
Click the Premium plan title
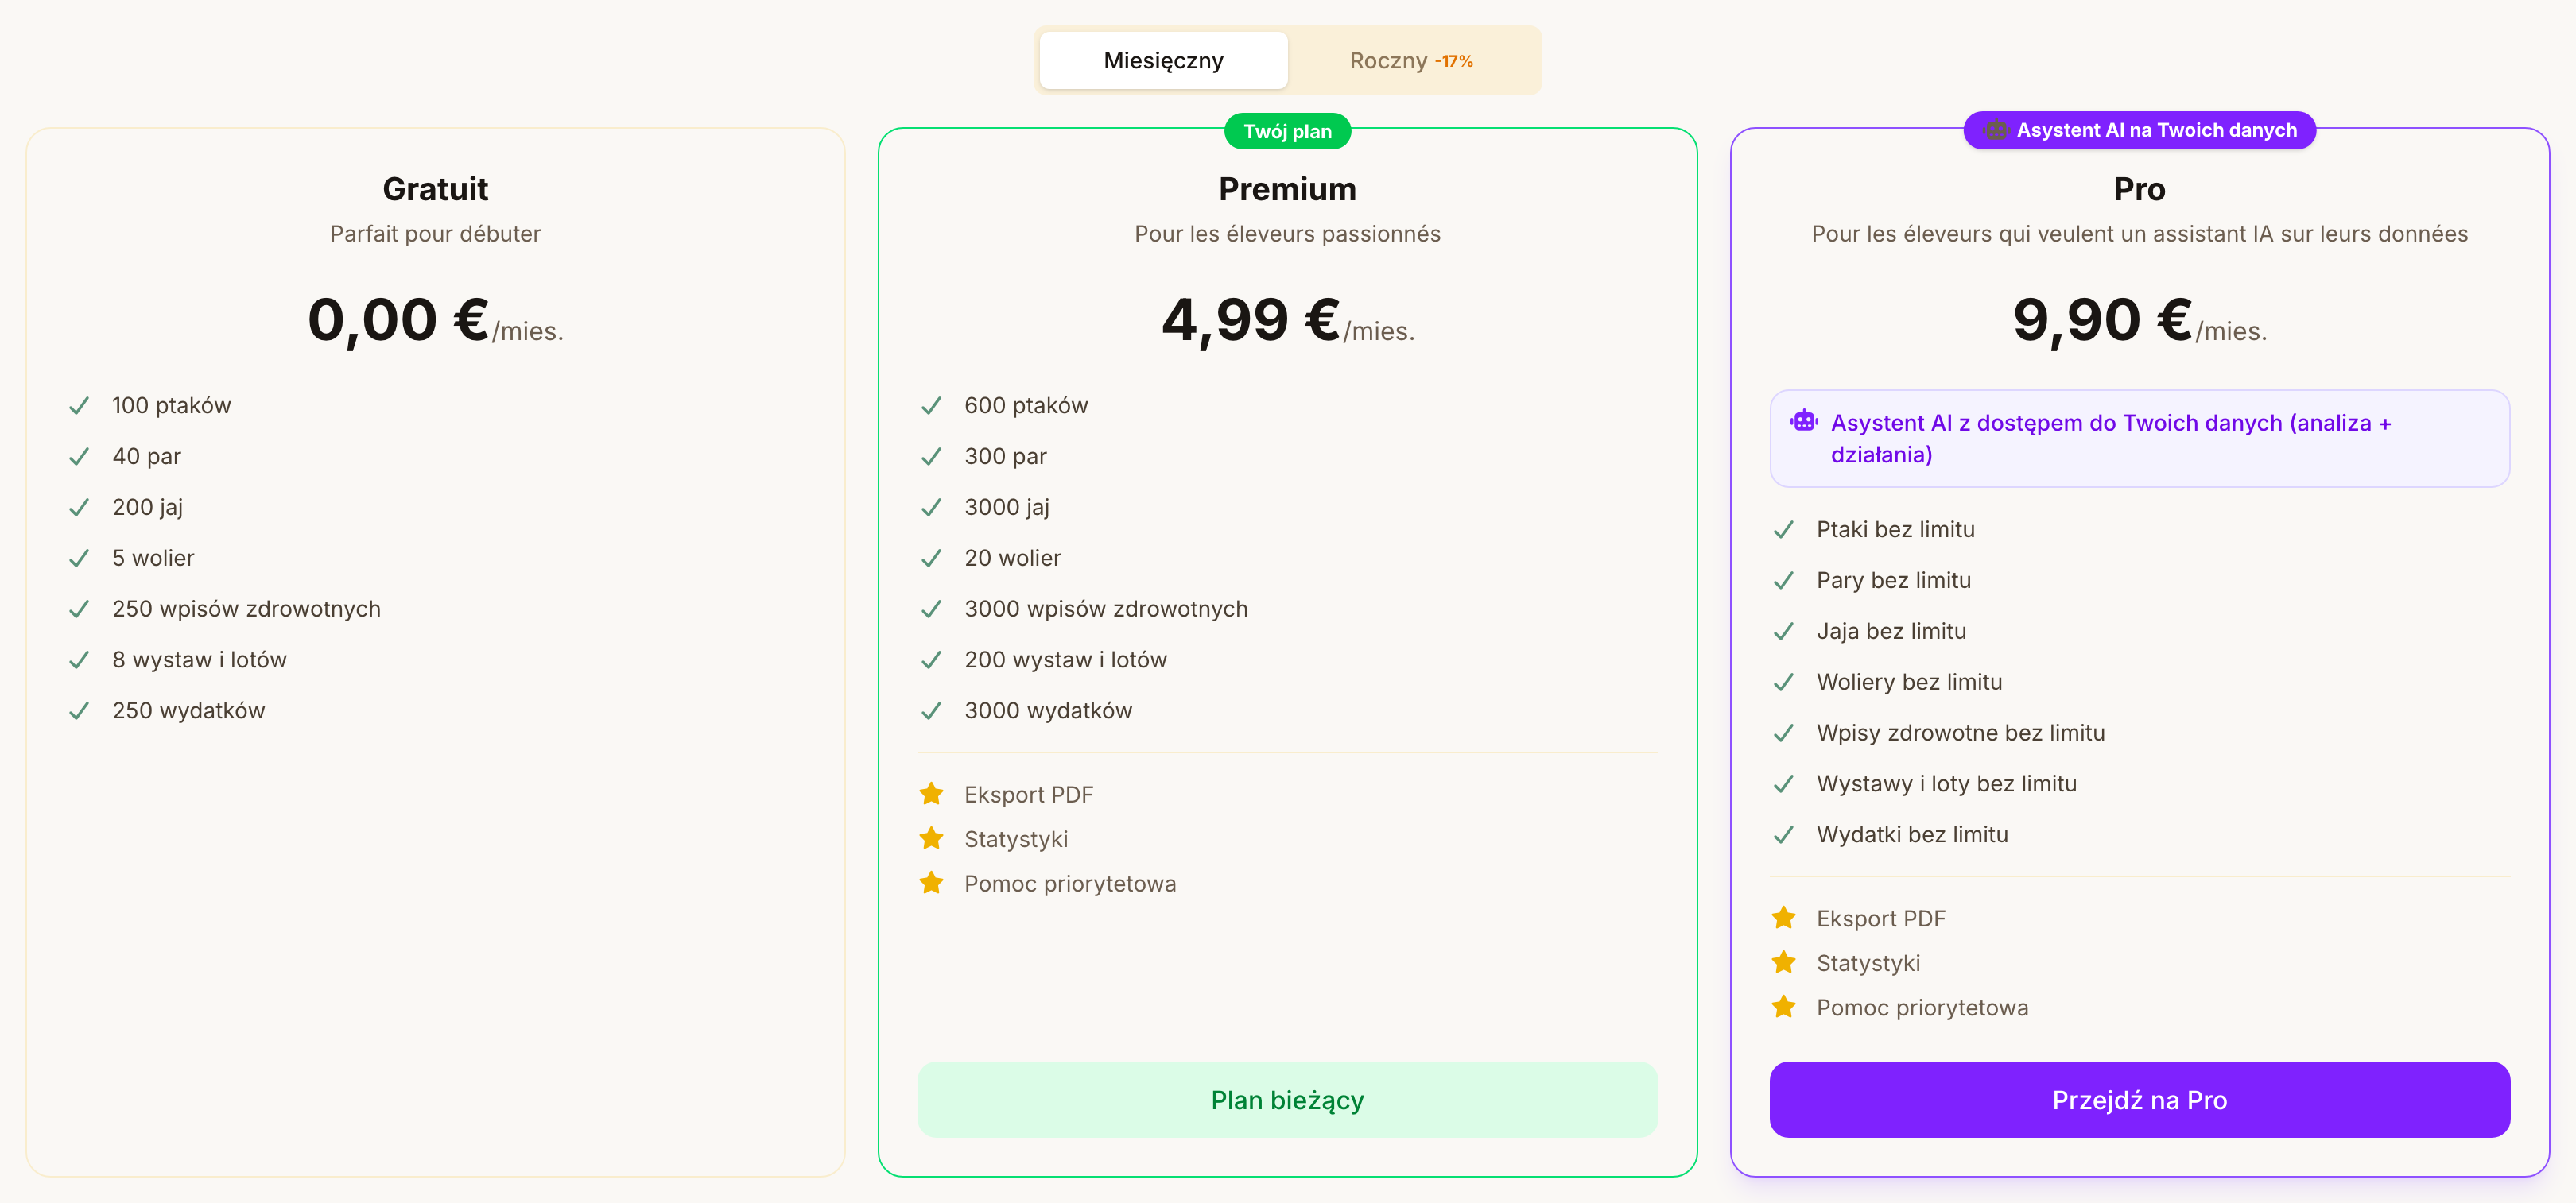click(x=1287, y=189)
